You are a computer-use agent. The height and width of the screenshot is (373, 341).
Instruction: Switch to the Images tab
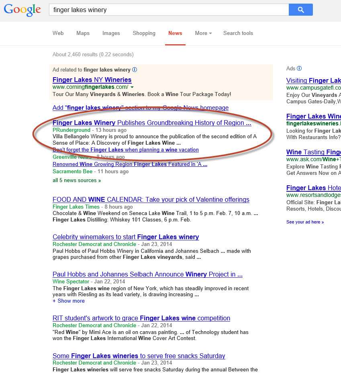point(111,33)
